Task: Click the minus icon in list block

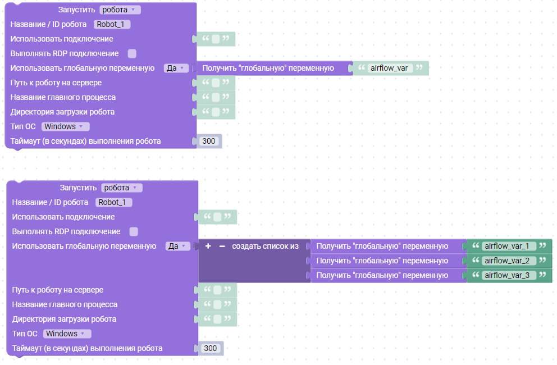Action: point(222,246)
